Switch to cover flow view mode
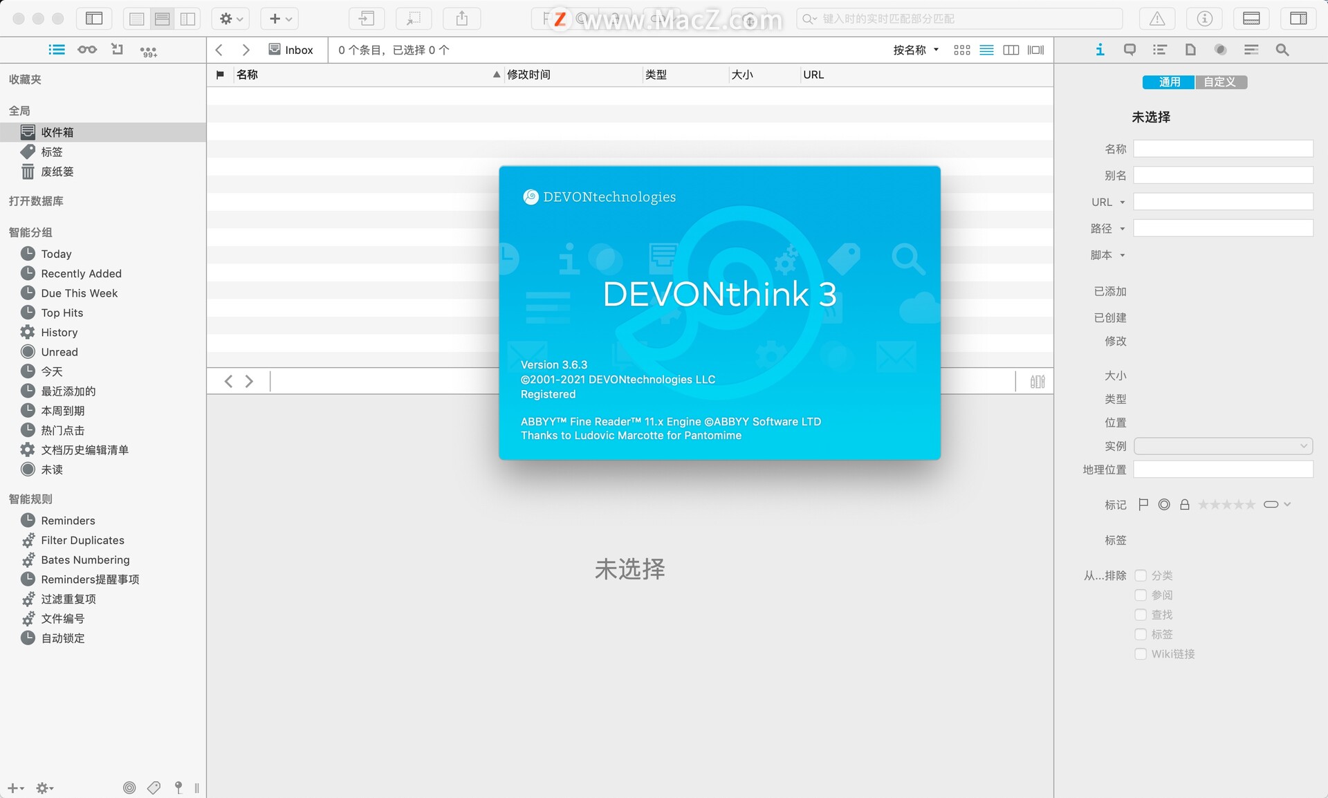Viewport: 1328px width, 798px height. coord(1035,50)
